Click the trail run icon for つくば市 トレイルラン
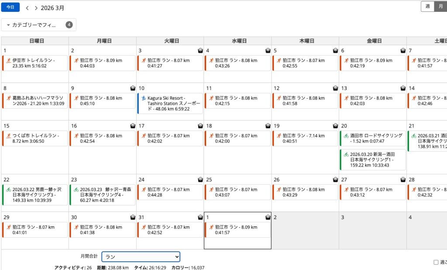The image size is (447, 270). 9,136
